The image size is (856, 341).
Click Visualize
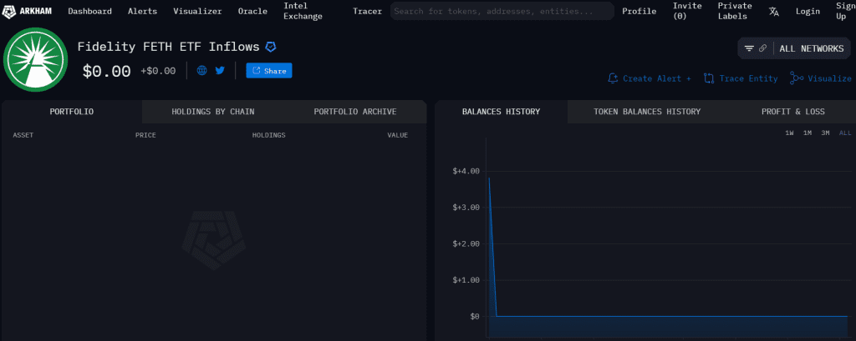click(830, 78)
